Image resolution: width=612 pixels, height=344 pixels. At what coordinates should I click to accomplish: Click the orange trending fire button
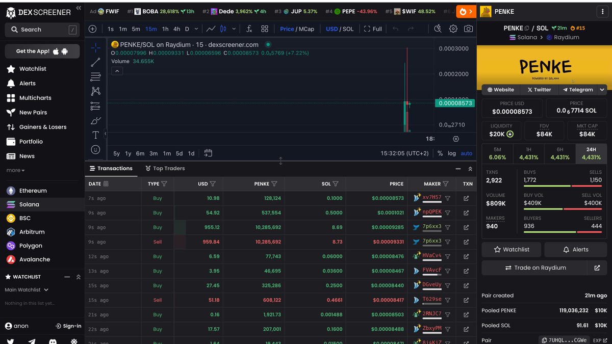[x=466, y=11]
